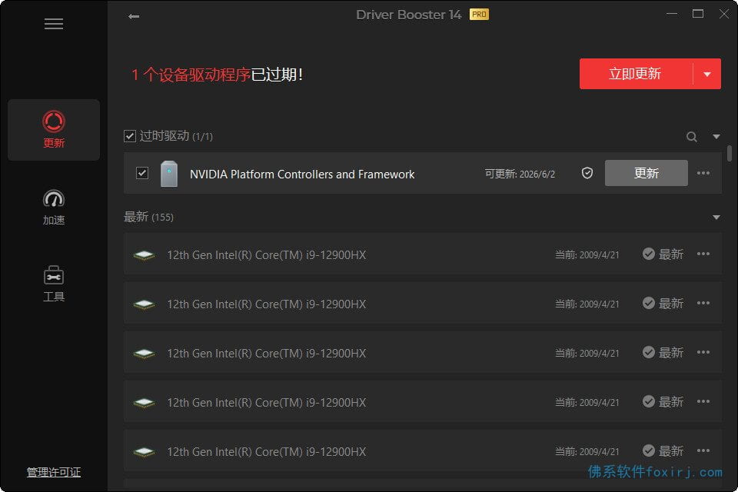This screenshot has height=492, width=738.
Task: Click 最新 status of fourth i9-12900HX row
Action: (663, 402)
